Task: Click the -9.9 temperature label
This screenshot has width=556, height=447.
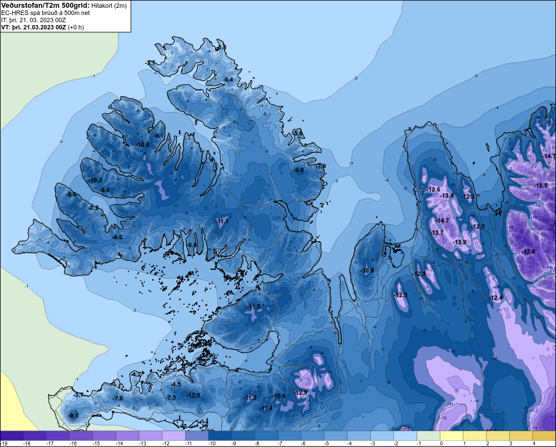Action: click(x=299, y=170)
